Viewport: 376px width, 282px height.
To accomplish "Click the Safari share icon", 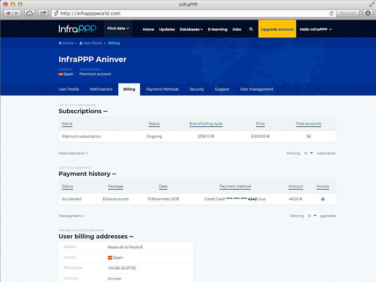I will 43,13.
